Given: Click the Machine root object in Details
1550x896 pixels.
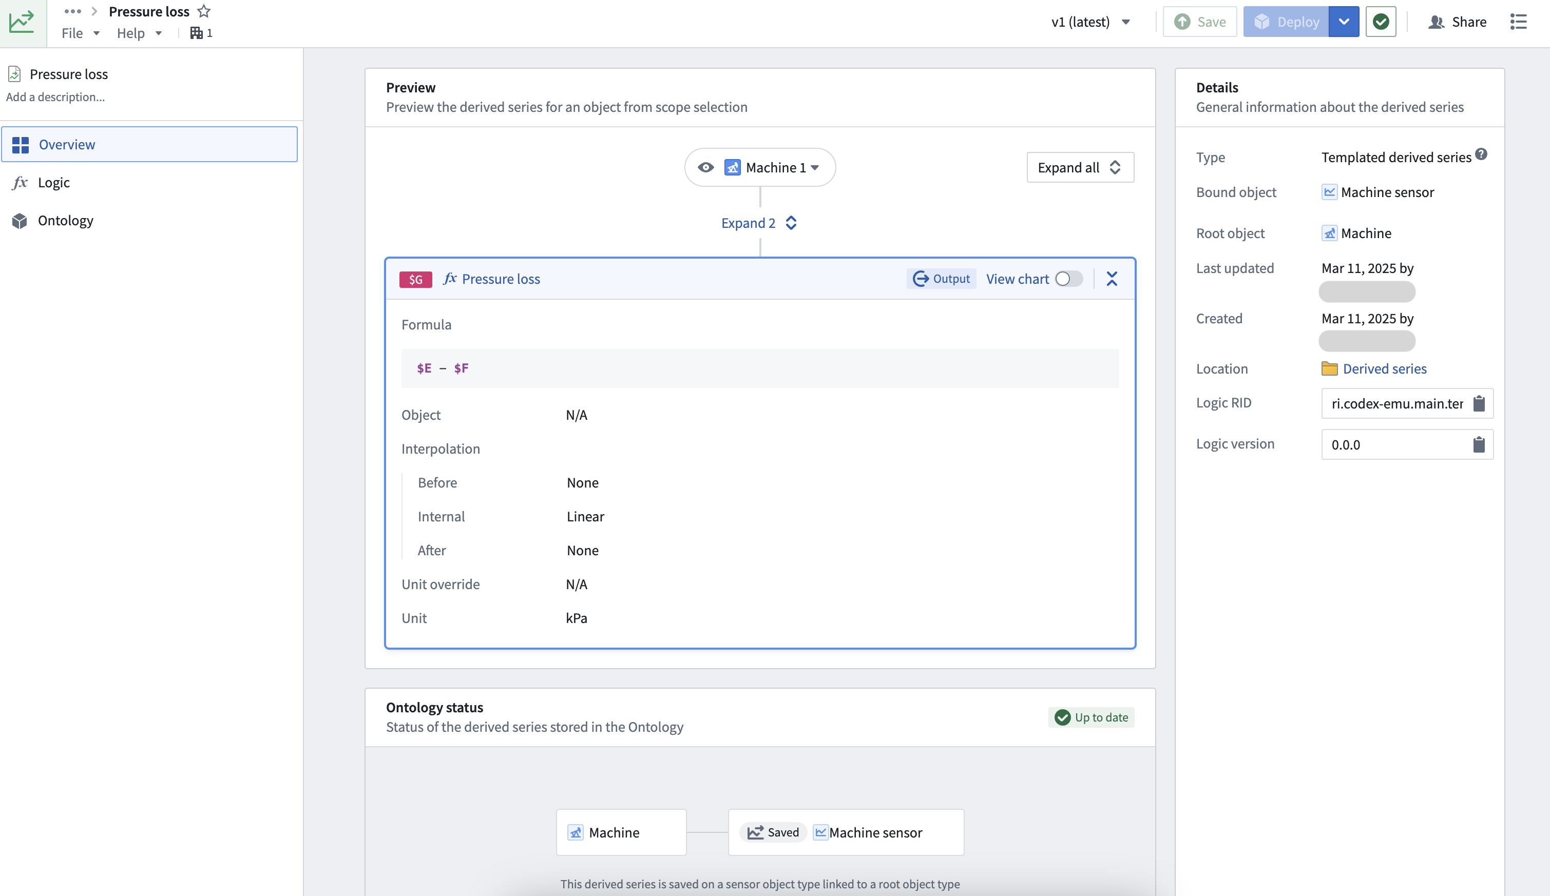Looking at the screenshot, I should (1356, 233).
